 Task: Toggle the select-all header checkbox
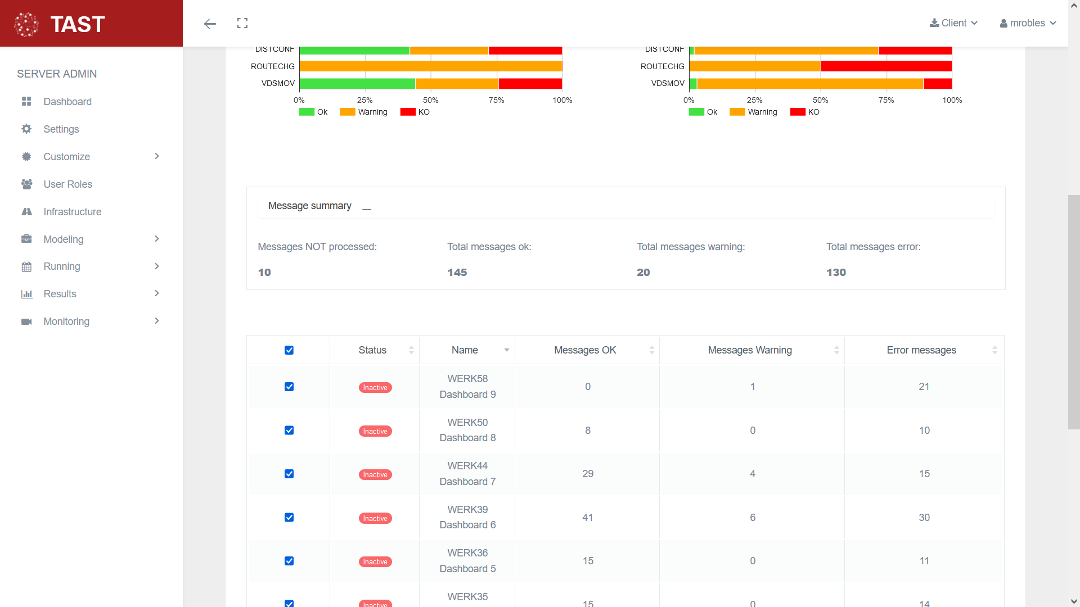pyautogui.click(x=289, y=350)
